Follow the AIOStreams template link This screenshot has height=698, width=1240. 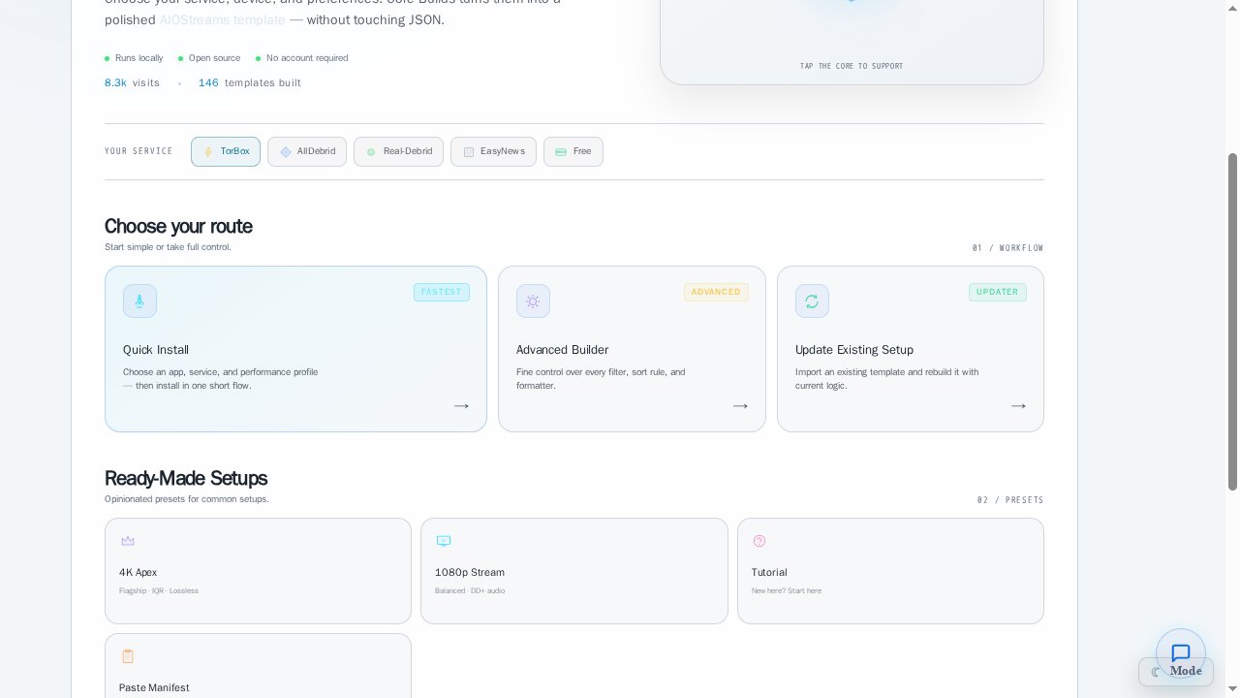coord(222,19)
